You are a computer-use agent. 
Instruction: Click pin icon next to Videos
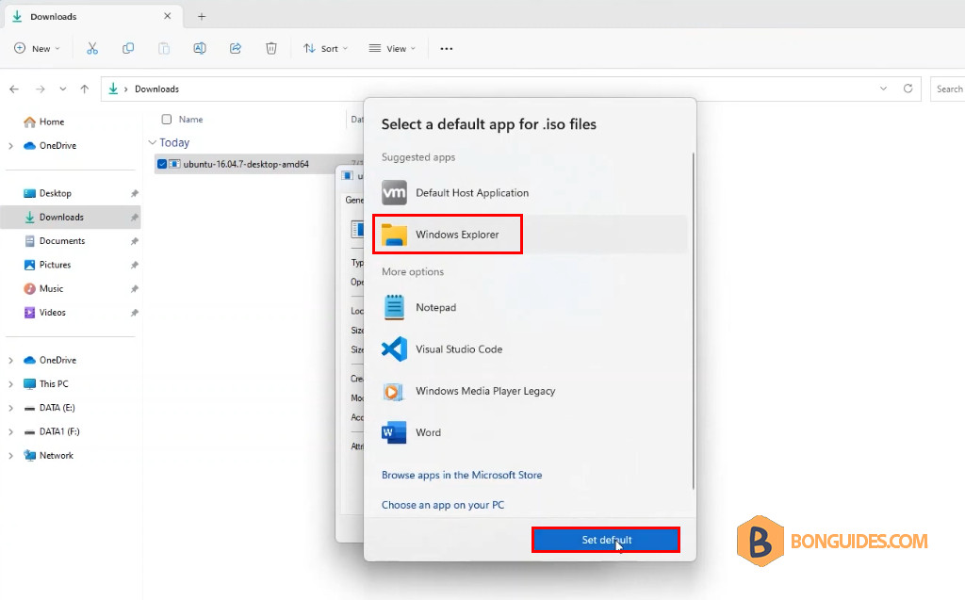[x=134, y=313]
